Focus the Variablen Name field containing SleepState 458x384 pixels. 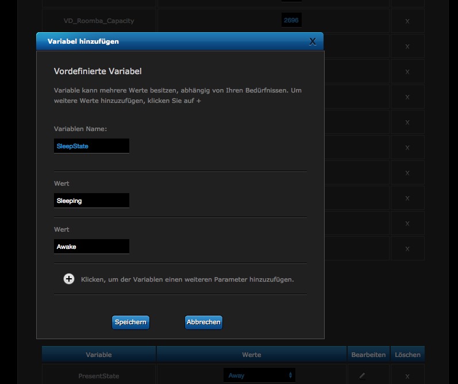[x=91, y=146]
